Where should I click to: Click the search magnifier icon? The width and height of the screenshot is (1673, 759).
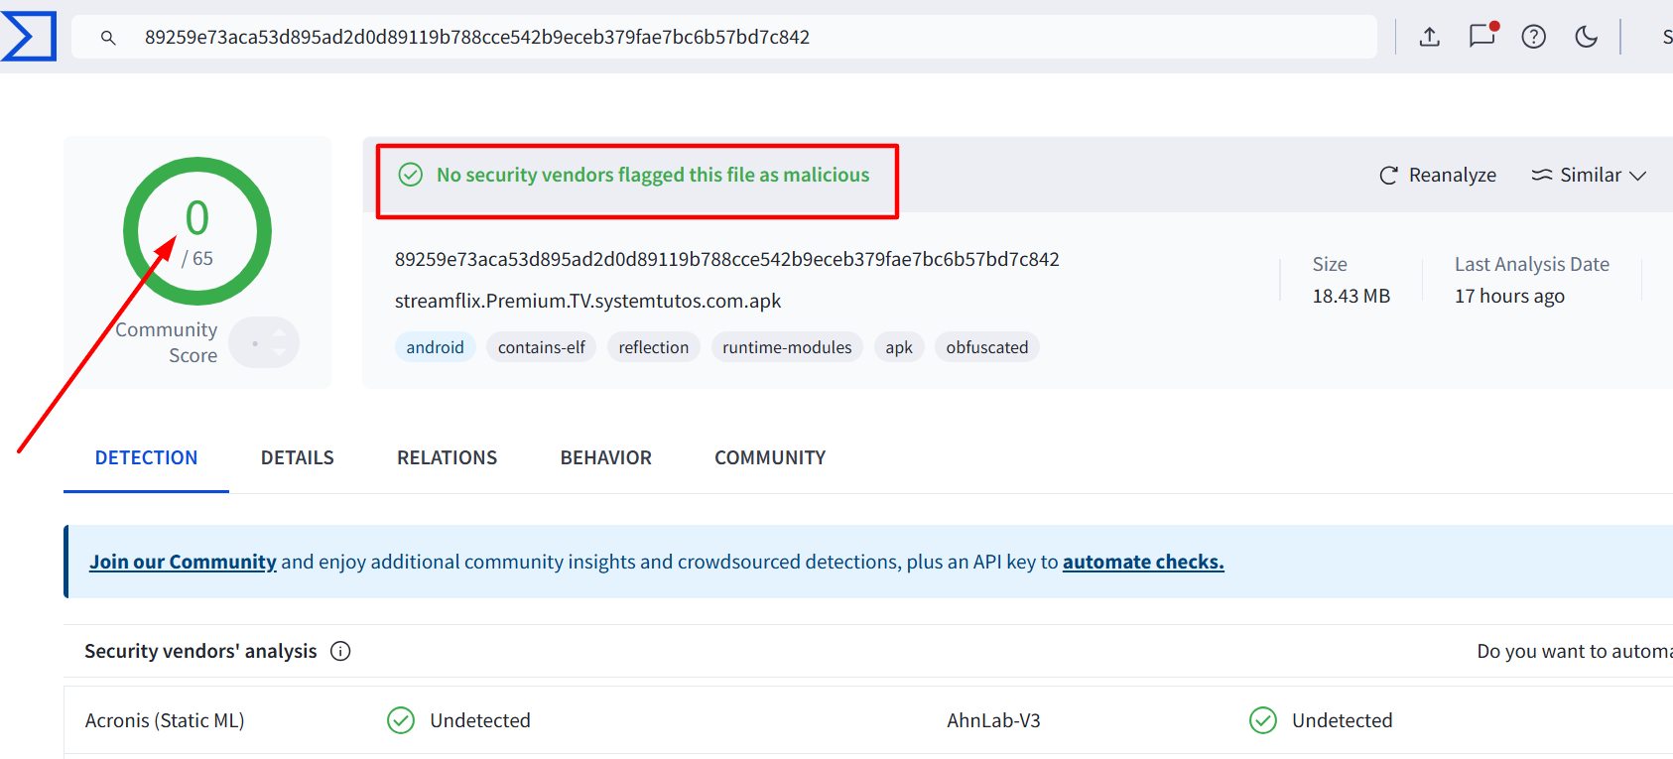(x=108, y=38)
